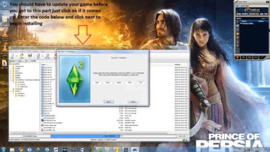Click the first registration code field
This screenshot has height=152, width=270.
click(97, 83)
